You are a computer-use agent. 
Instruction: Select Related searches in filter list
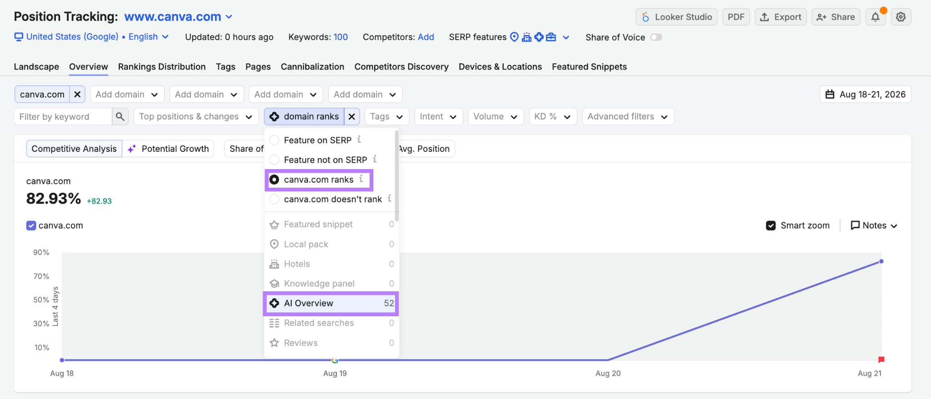click(x=331, y=323)
